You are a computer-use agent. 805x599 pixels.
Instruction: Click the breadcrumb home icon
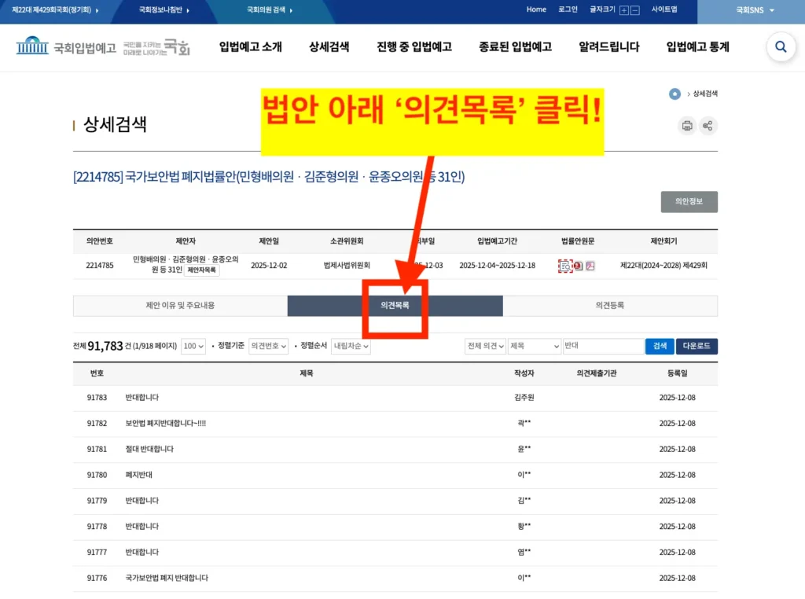(x=675, y=94)
